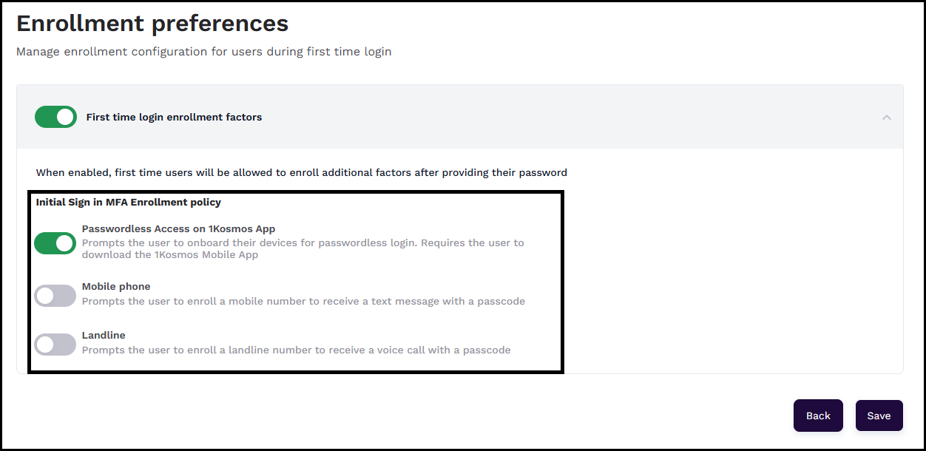Toggle First time login enrollment factors switch

click(55, 117)
